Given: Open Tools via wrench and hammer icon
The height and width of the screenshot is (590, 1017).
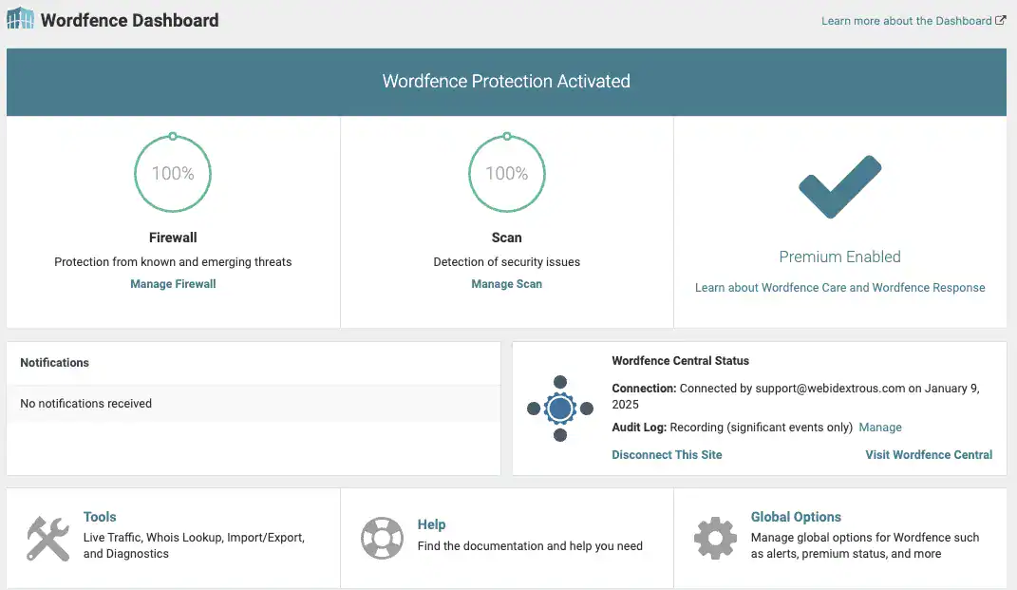Looking at the screenshot, I should [x=47, y=538].
